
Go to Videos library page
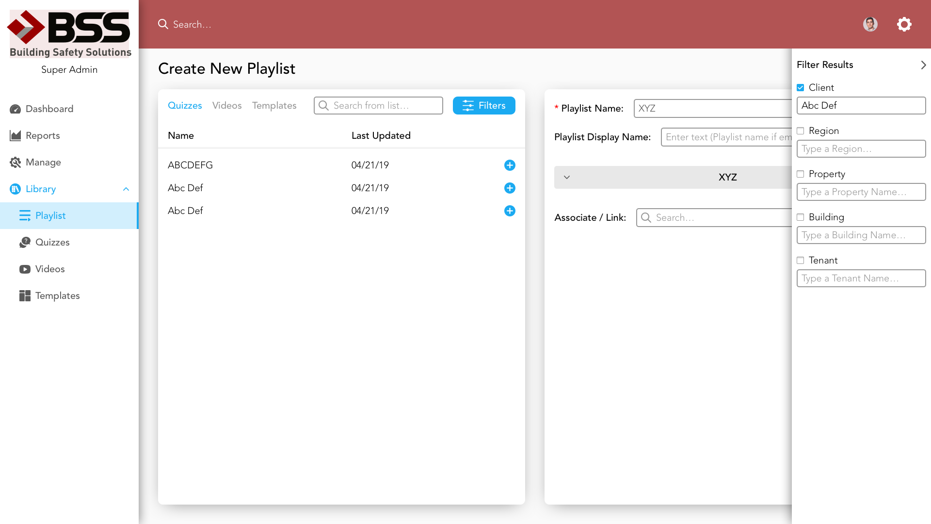pos(49,269)
